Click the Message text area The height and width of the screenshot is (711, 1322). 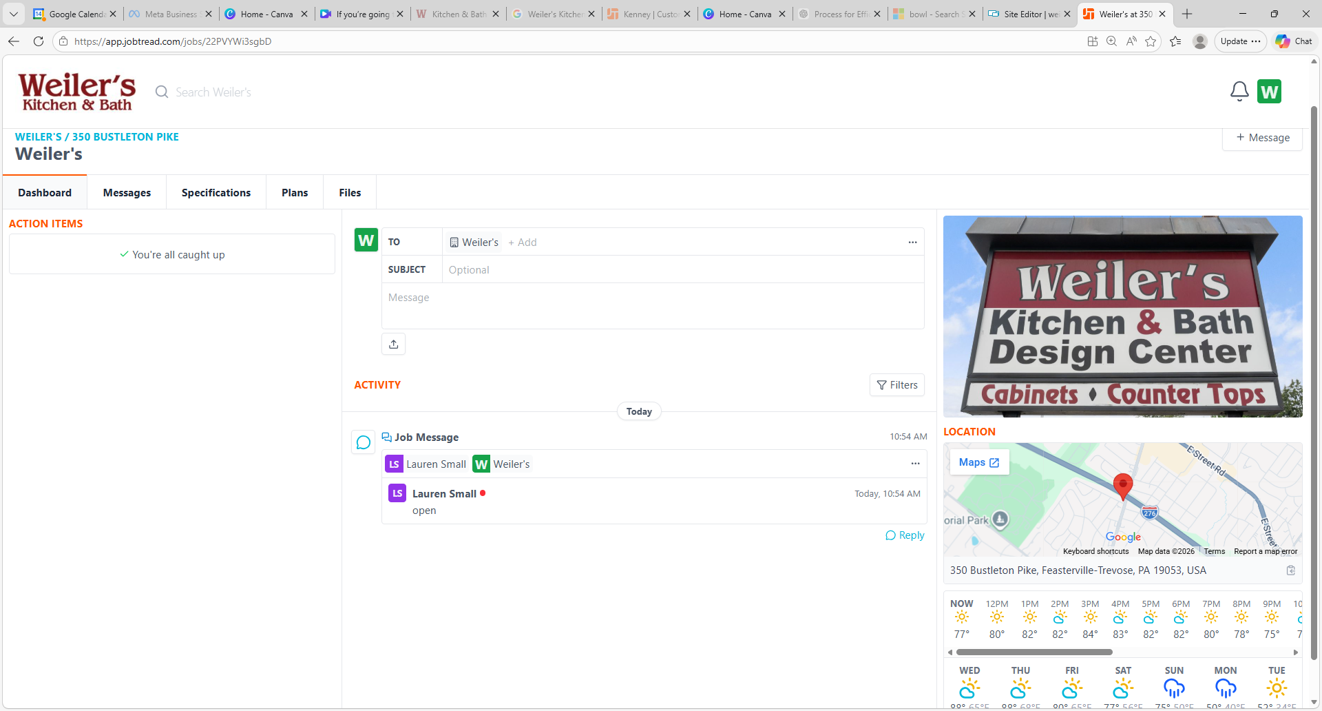coord(653,306)
